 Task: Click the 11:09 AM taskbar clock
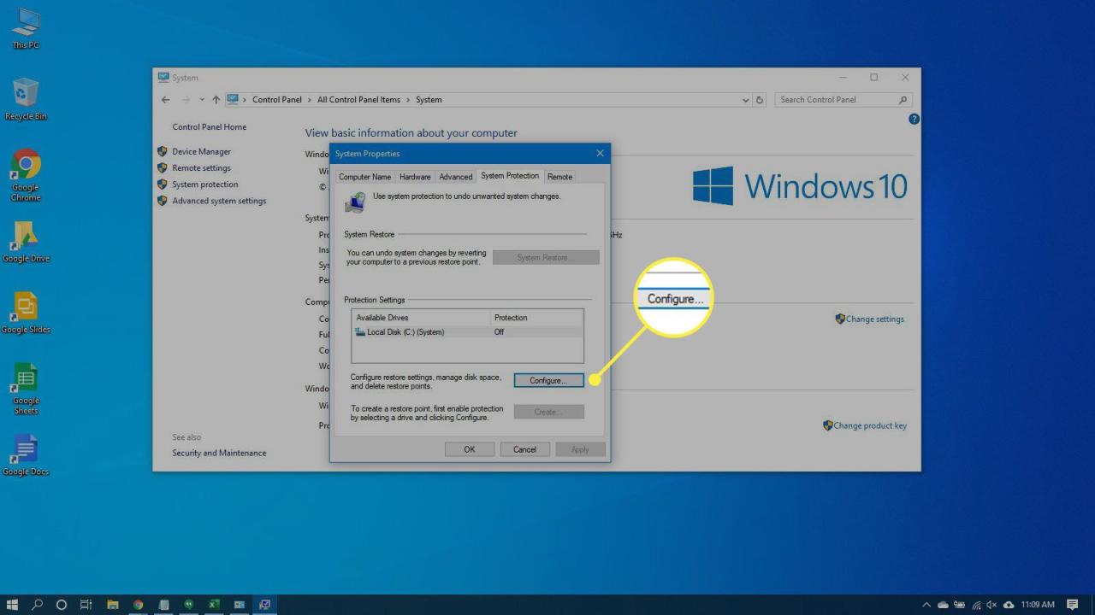pos(1038,605)
